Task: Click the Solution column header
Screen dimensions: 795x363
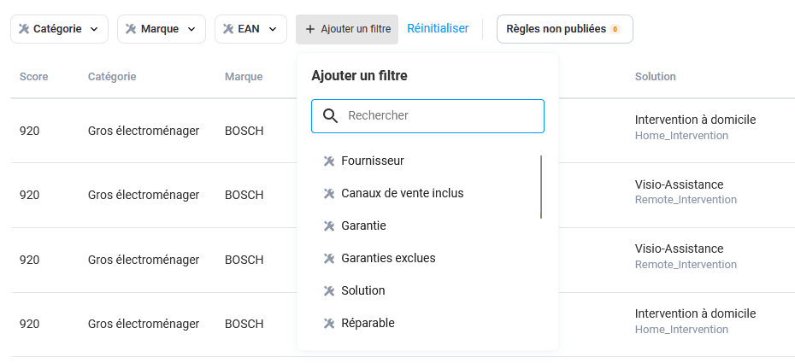Action: coord(655,77)
